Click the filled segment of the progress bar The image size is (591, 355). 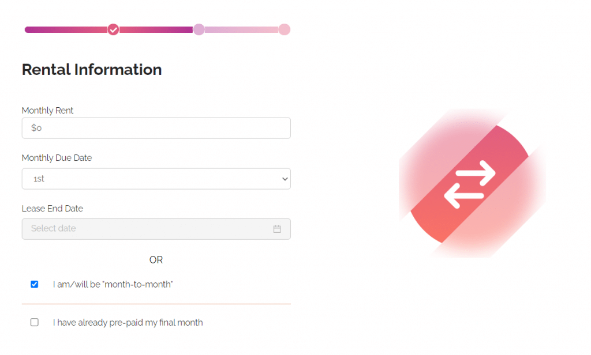tap(66, 29)
